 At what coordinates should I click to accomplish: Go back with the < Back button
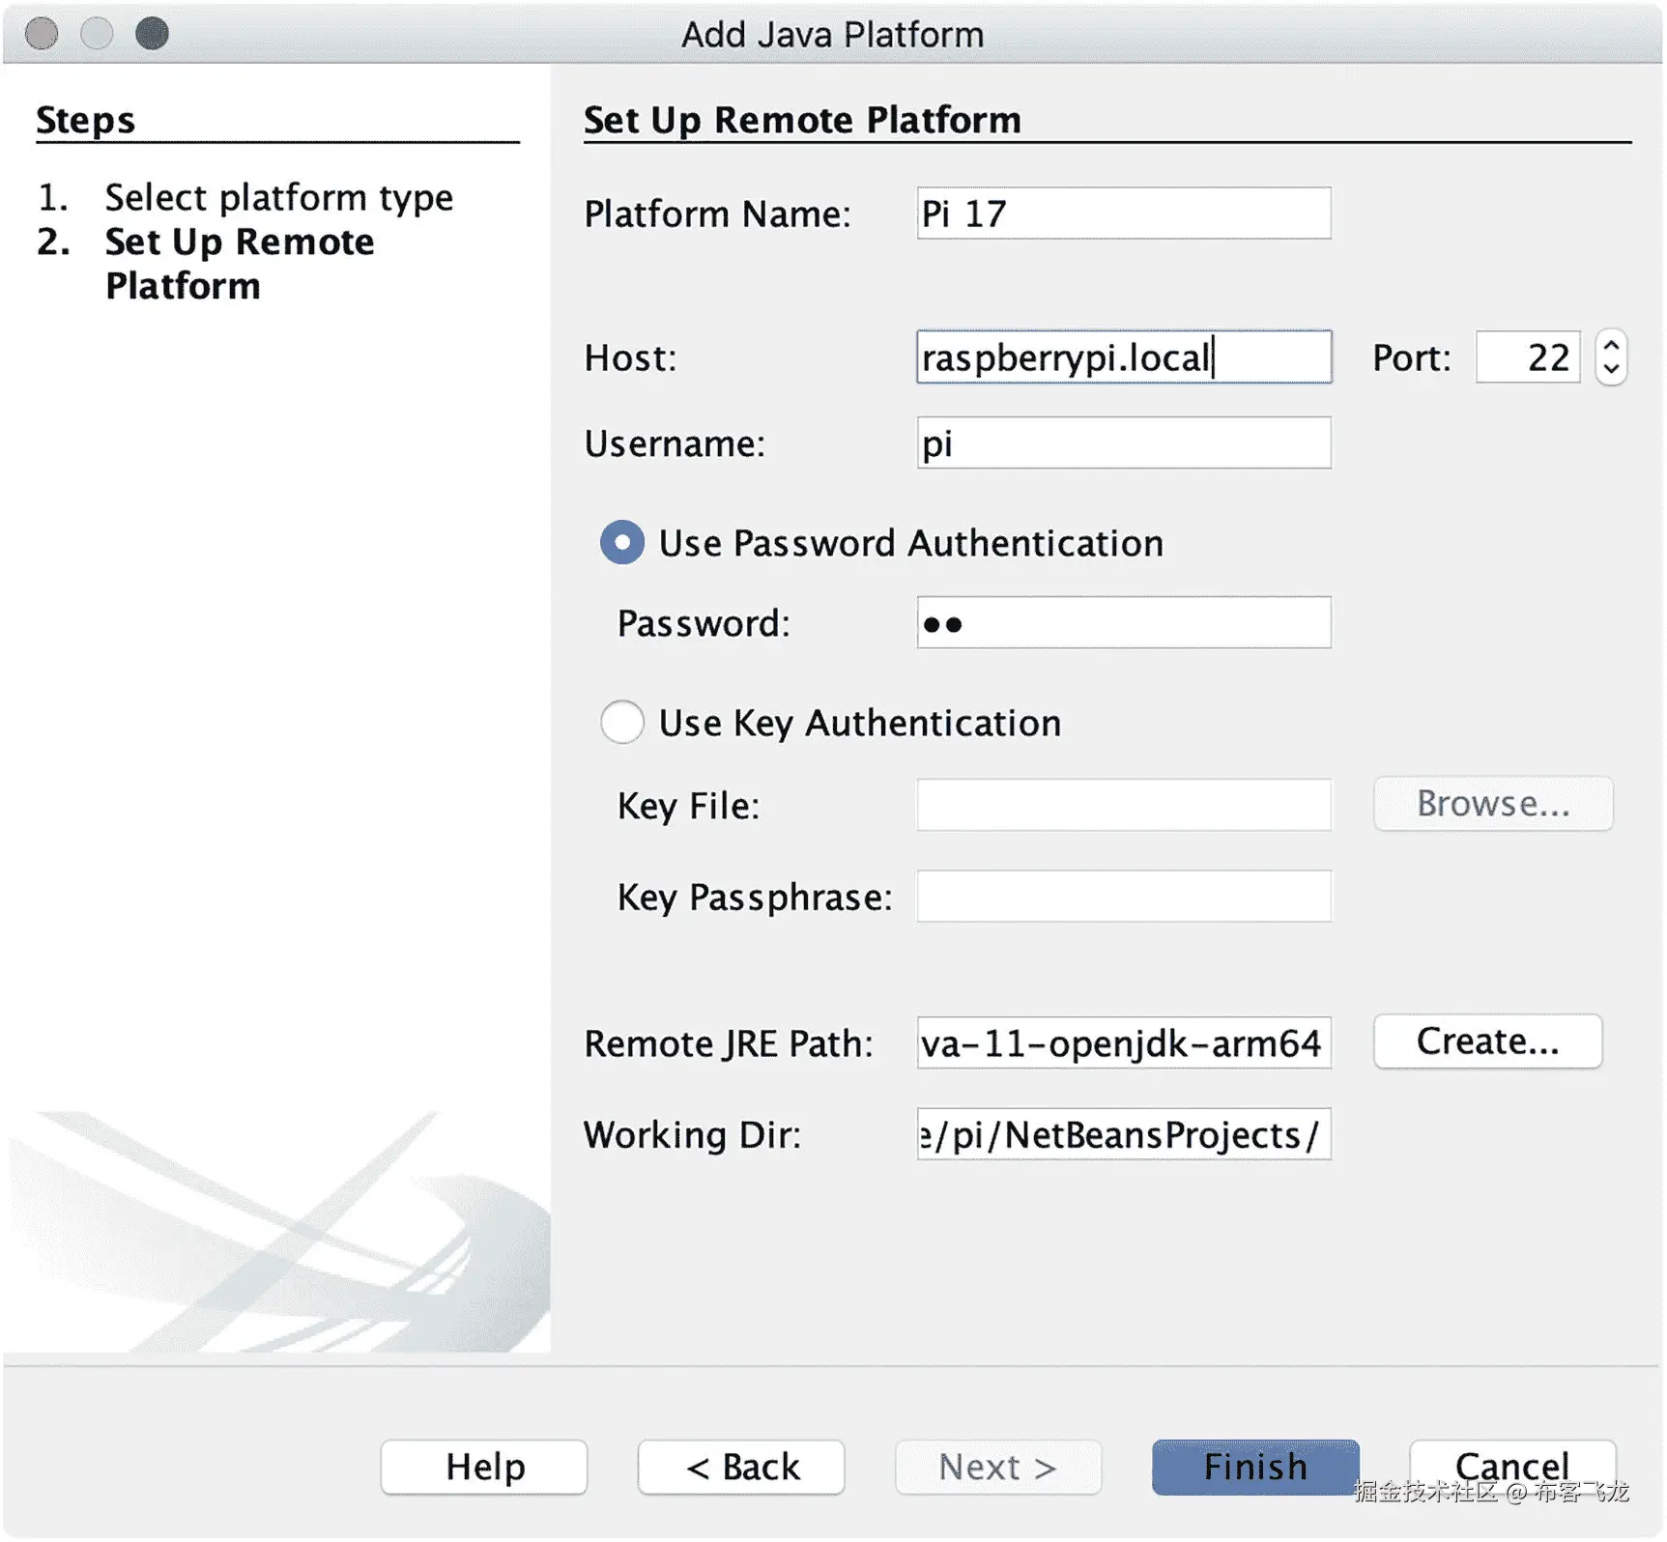[x=741, y=1467]
